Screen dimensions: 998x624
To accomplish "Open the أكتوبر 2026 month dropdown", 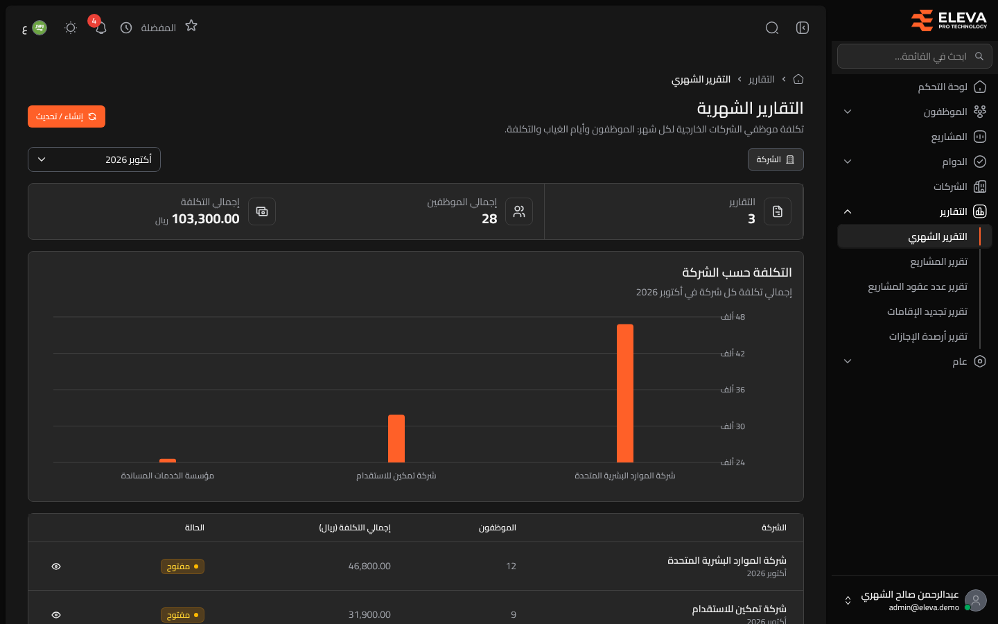I will click(94, 159).
